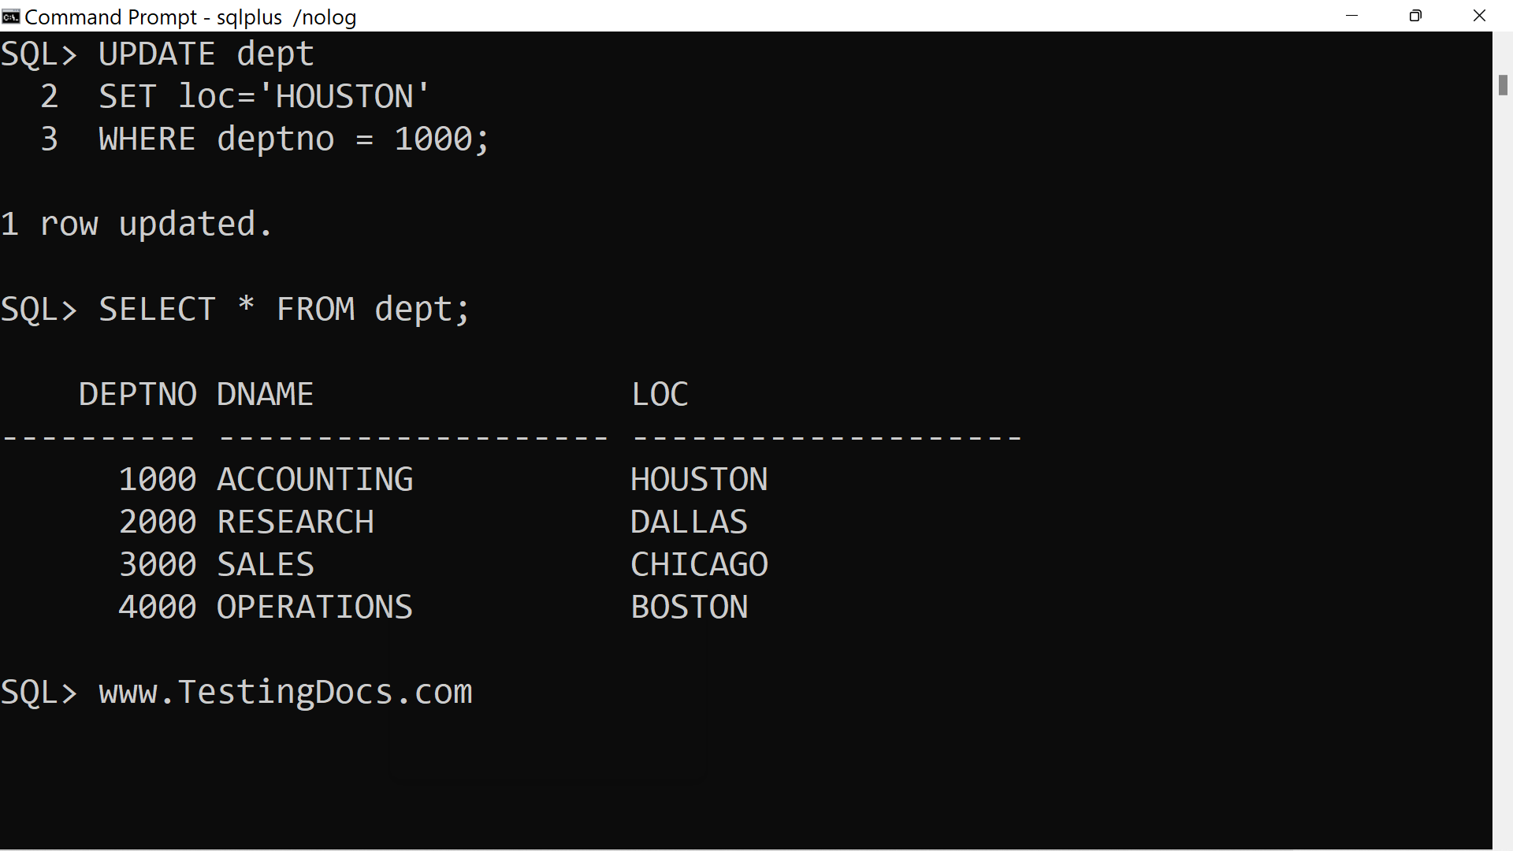The image size is (1513, 851).
Task: Click the maximize/restore button
Action: point(1418,16)
